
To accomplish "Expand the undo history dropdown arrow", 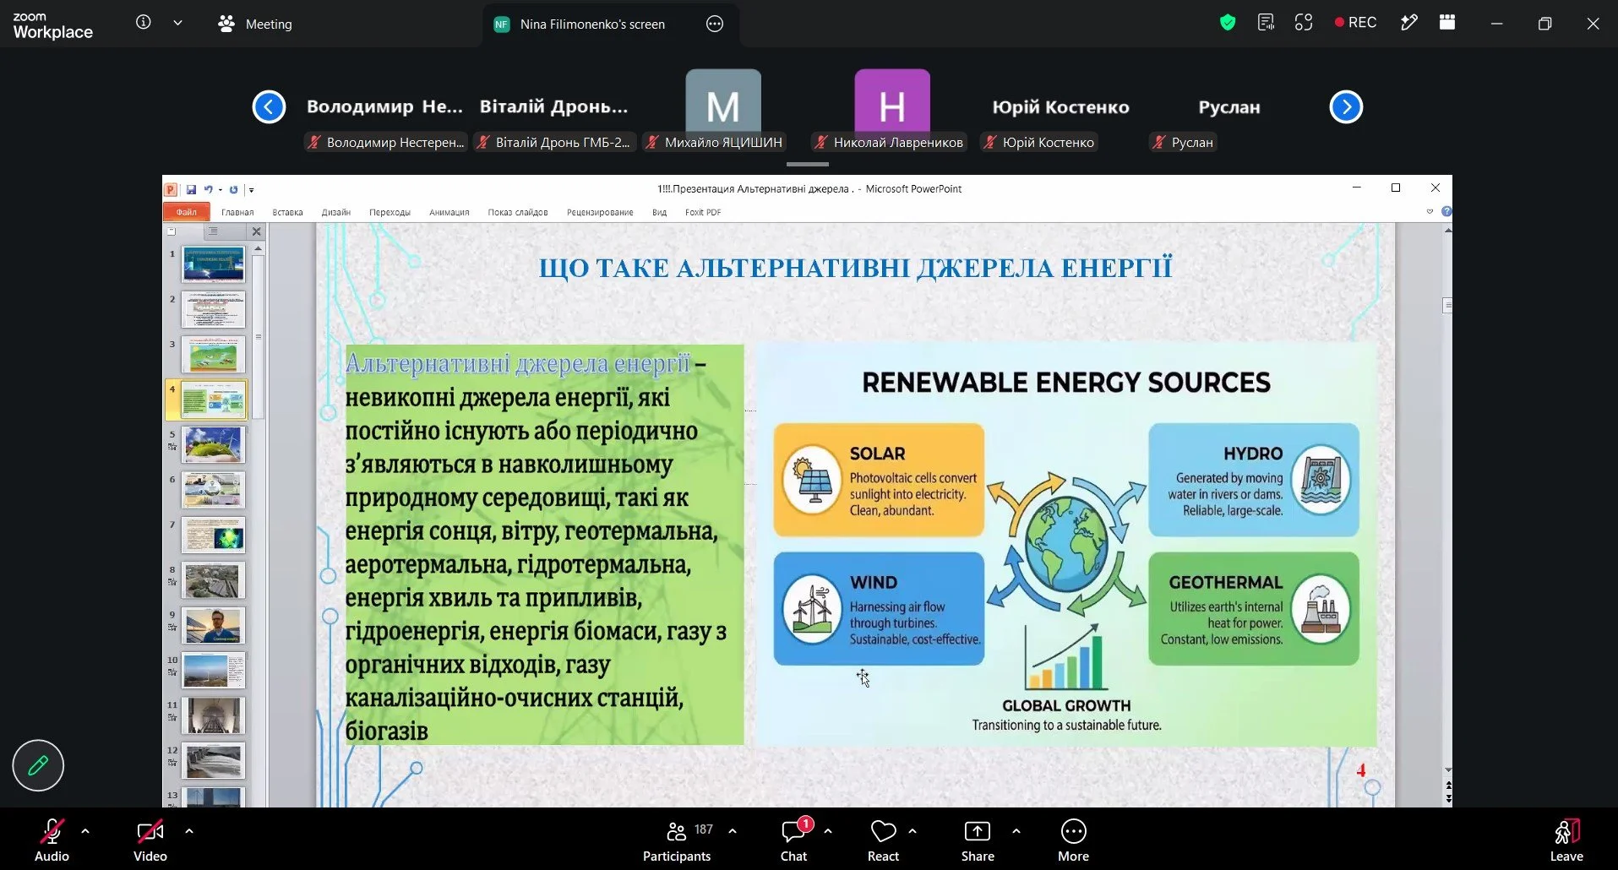I will coord(221,190).
